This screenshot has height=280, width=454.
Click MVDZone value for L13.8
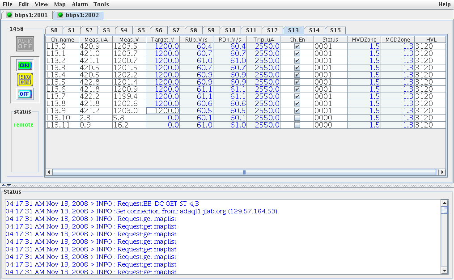pos(364,104)
